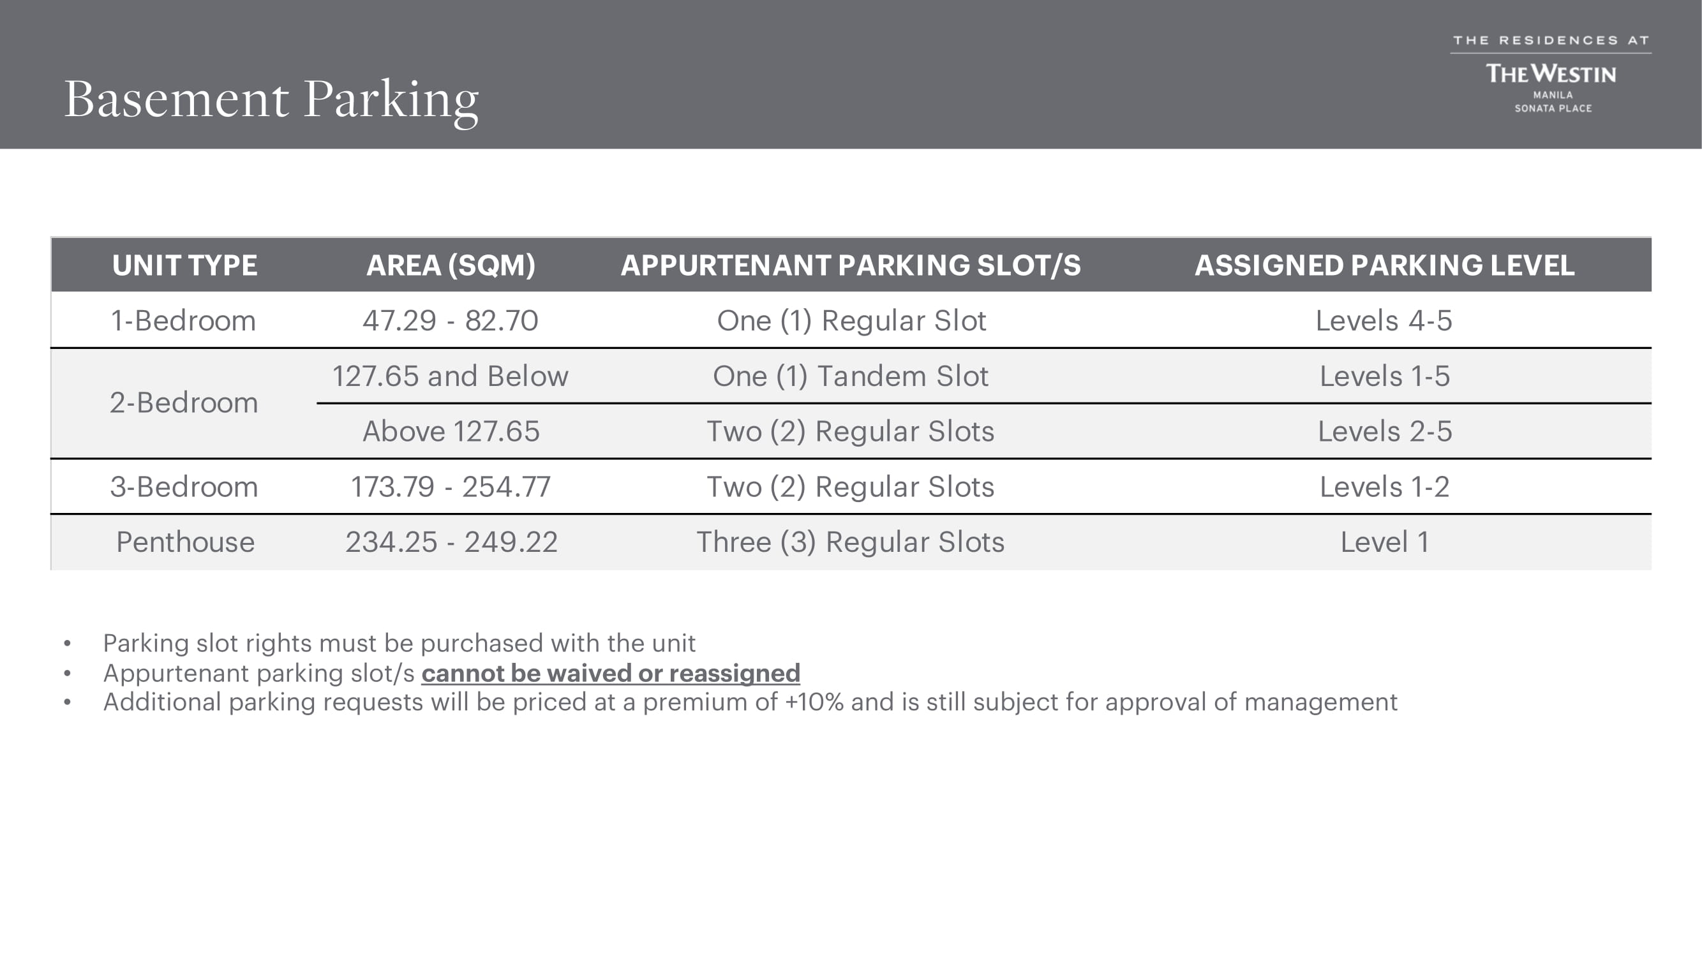The height and width of the screenshot is (957, 1702).
Task: Select the 3-Bedroom unit type cell
Action: click(184, 487)
